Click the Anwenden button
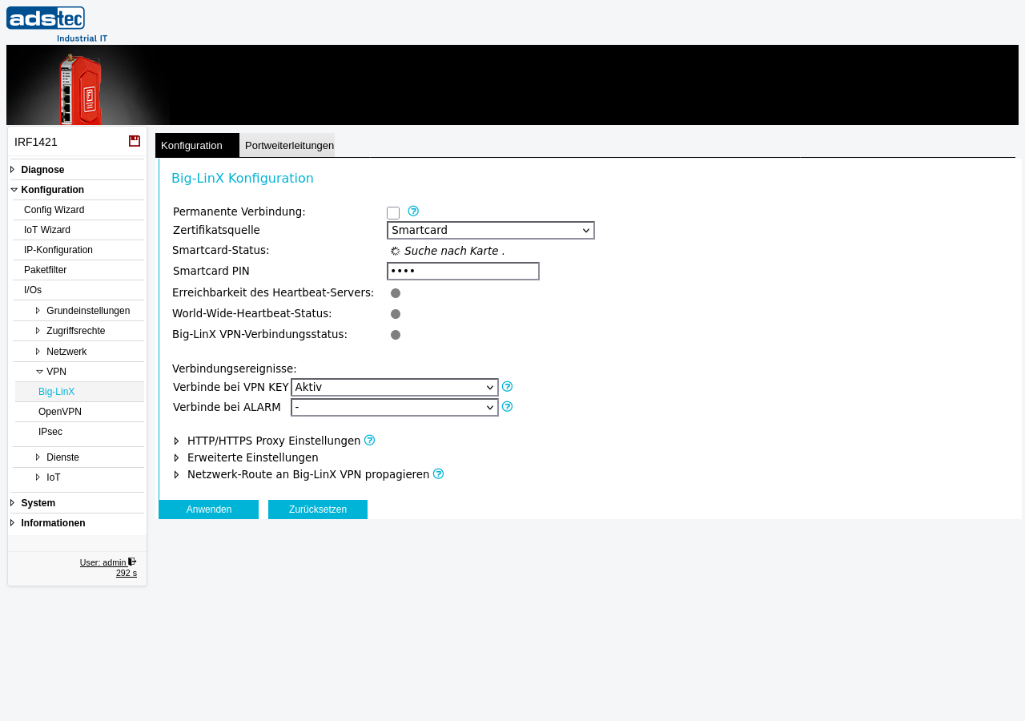The image size is (1025, 721). tap(209, 510)
